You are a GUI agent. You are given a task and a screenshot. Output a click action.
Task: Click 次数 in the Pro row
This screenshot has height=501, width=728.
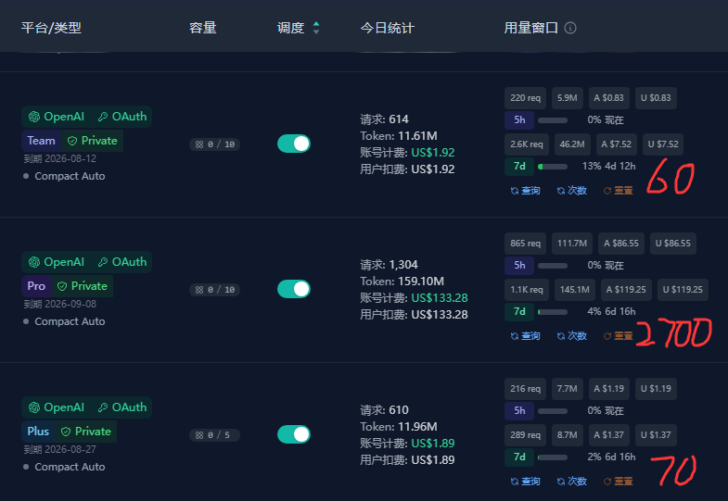[572, 336]
